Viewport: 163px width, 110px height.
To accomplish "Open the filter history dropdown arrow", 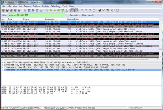I will click(x=67, y=15).
